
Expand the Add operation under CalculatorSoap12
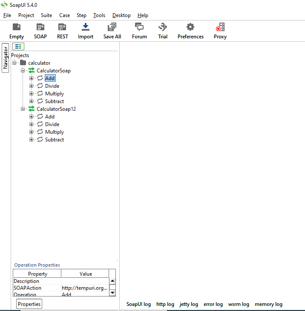[x=31, y=116]
